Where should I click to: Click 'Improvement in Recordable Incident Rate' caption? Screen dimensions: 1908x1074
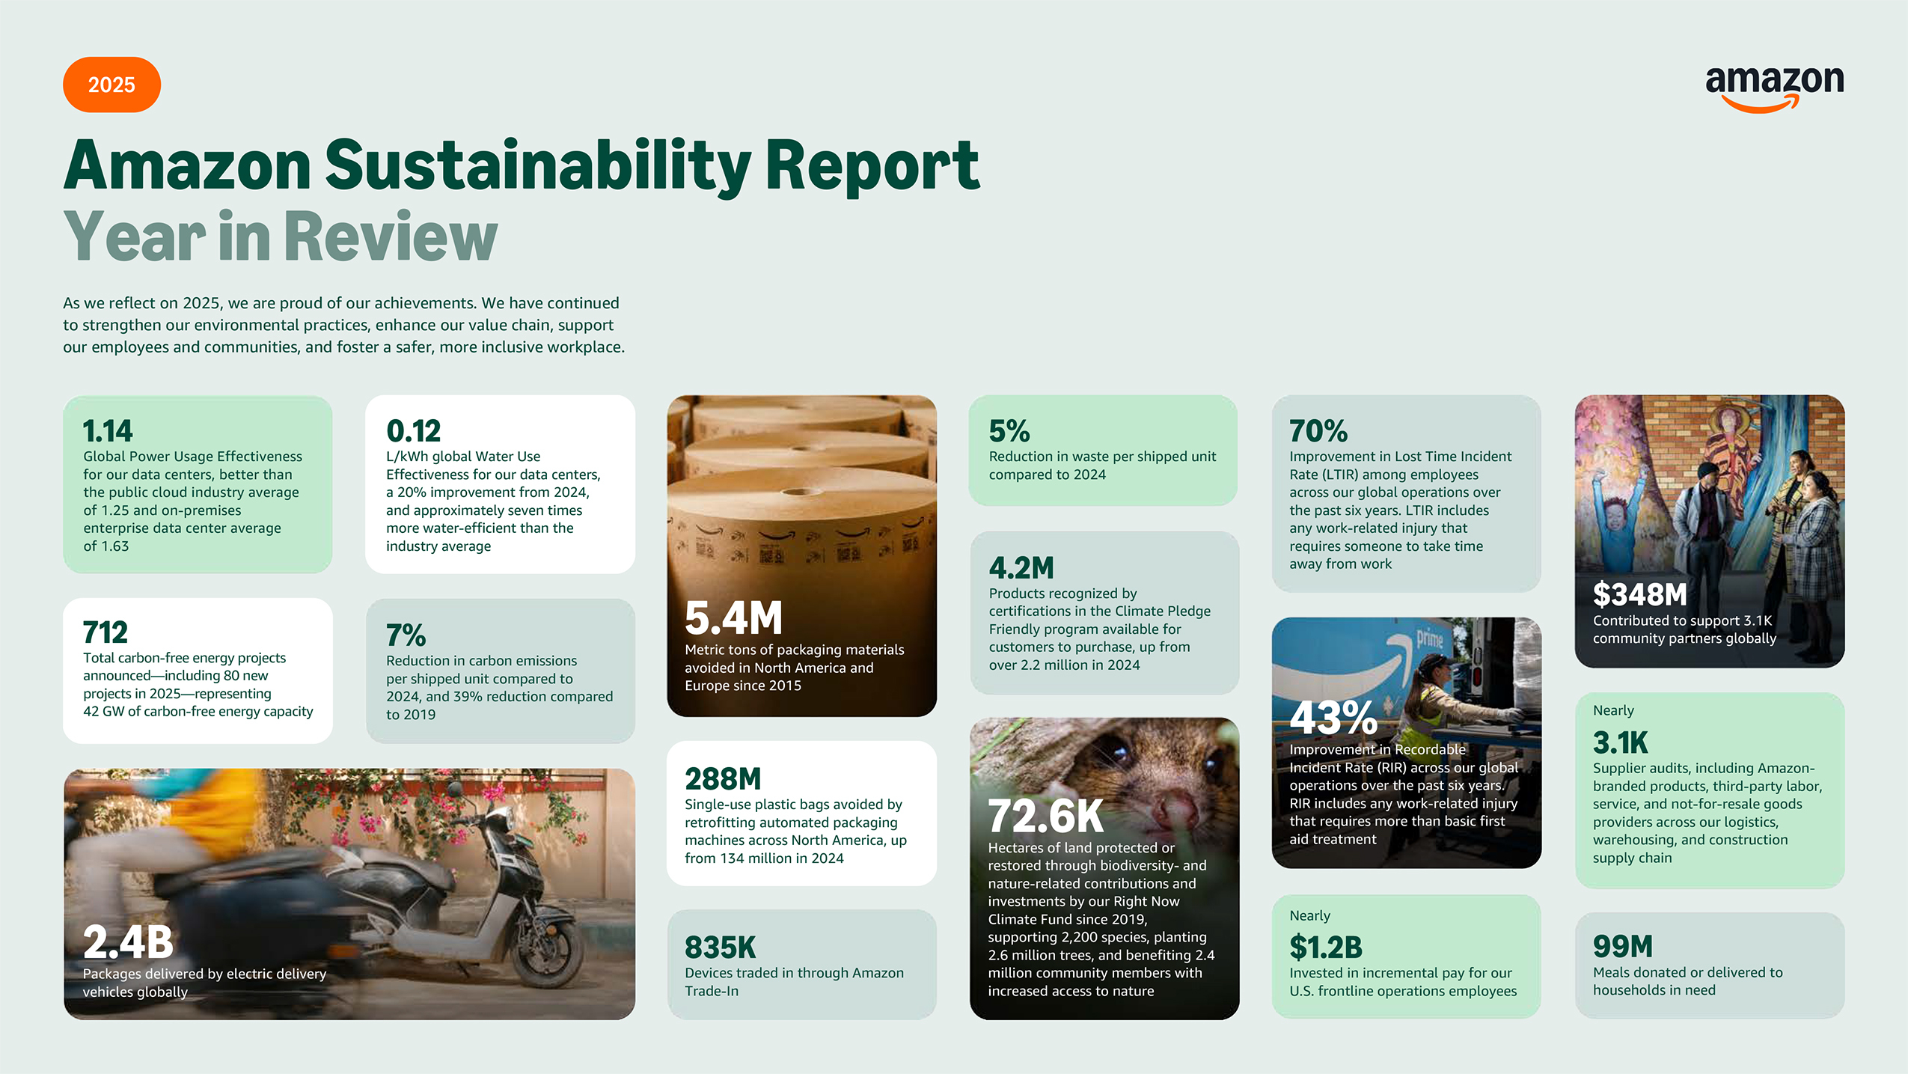pyautogui.click(x=1404, y=794)
